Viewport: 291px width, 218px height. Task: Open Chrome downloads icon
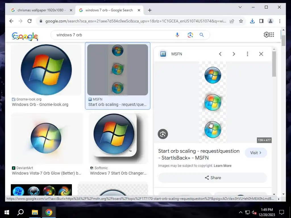[252, 21]
